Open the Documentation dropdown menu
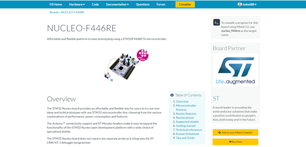The width and height of the screenshot is (306, 147). click(x=117, y=4)
